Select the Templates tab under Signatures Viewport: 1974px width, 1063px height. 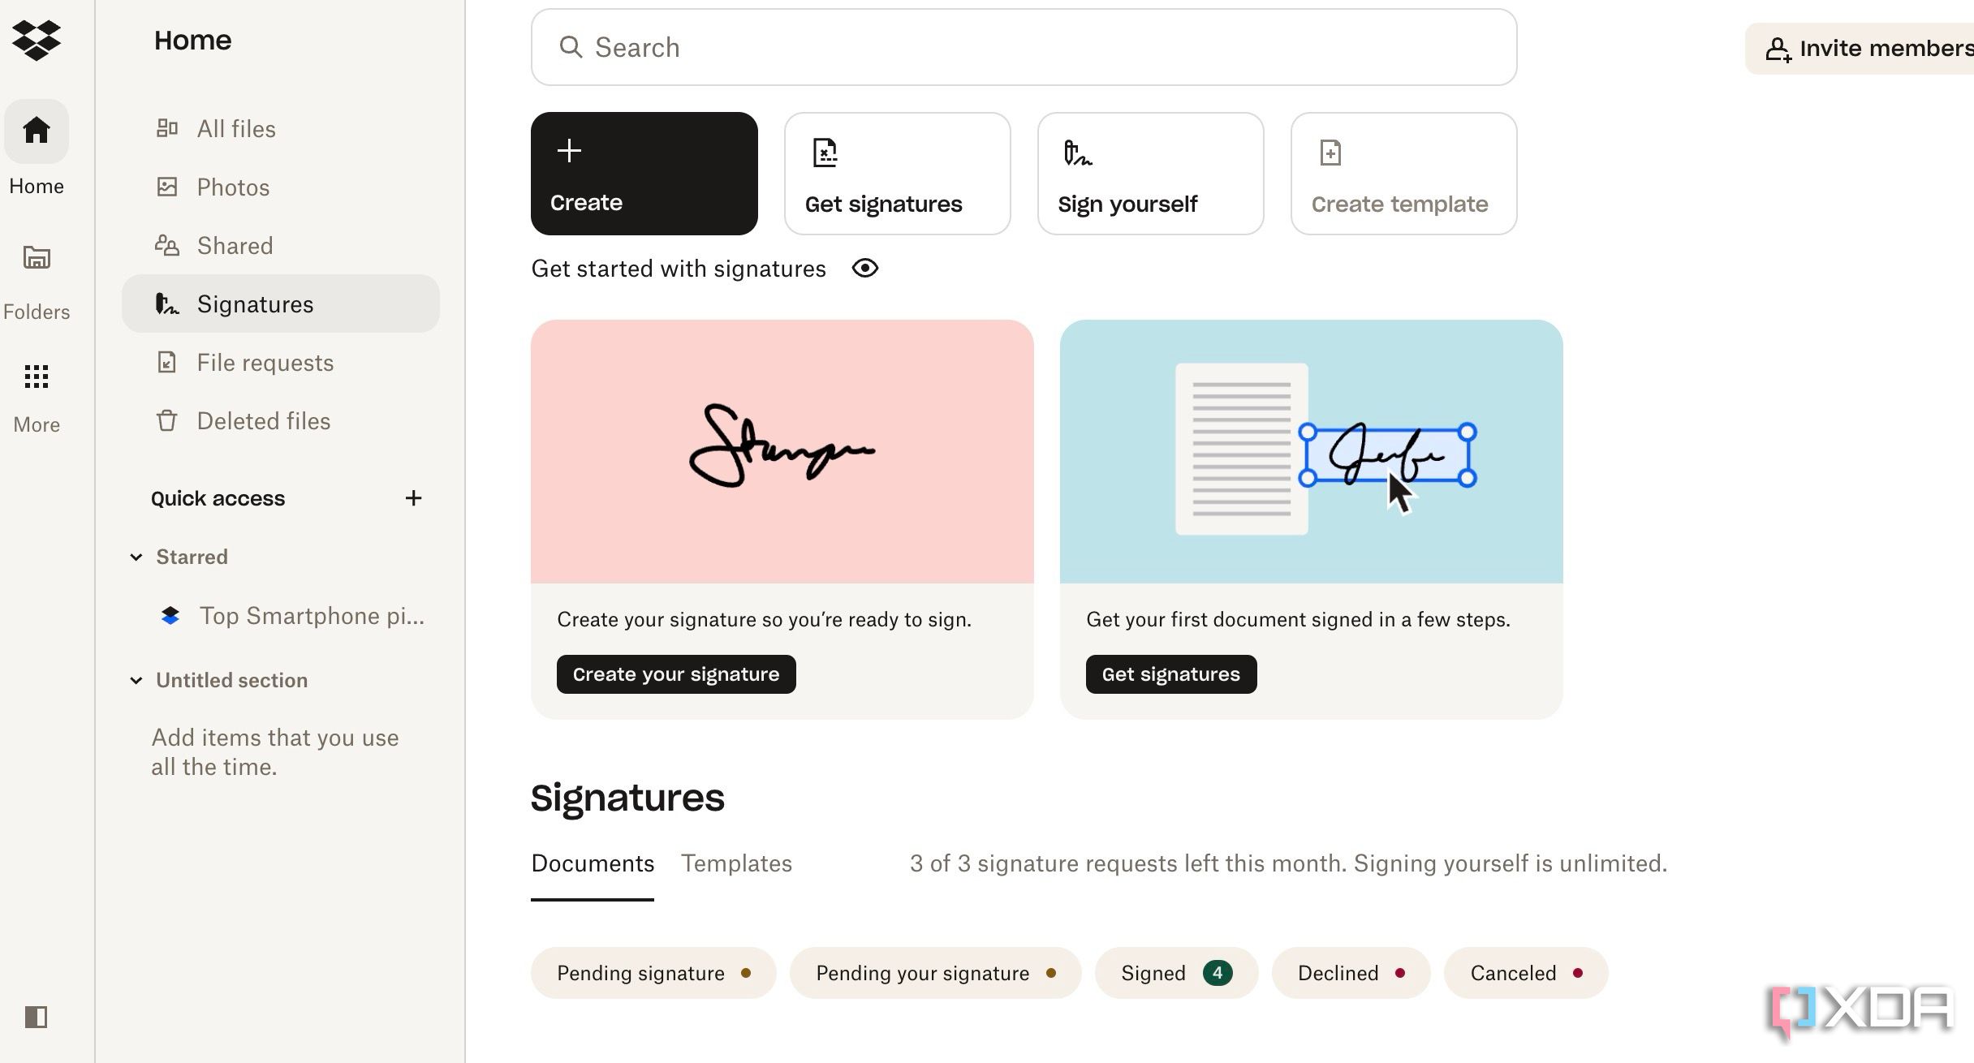click(737, 863)
